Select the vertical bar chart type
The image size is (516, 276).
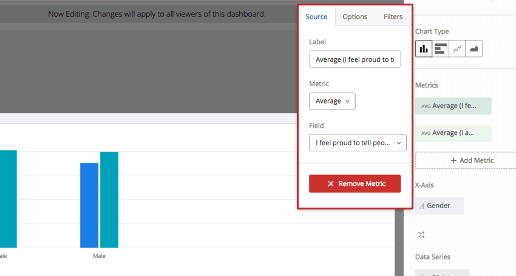(x=424, y=48)
